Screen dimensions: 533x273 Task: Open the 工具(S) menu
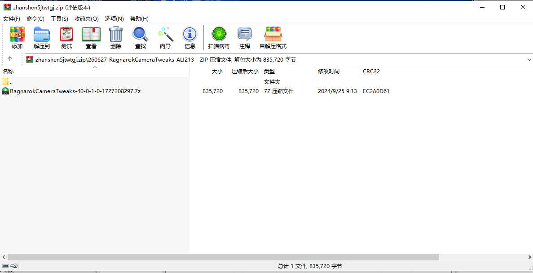tap(59, 19)
